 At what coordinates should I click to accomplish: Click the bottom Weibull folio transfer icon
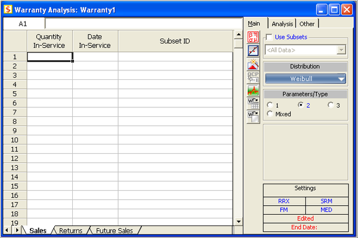[x=253, y=117]
